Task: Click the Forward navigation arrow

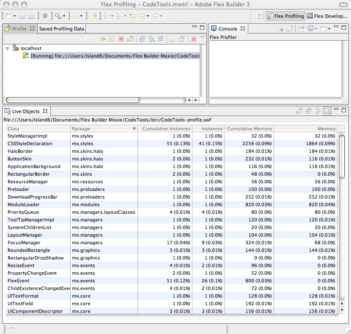Action: tap(155, 16)
